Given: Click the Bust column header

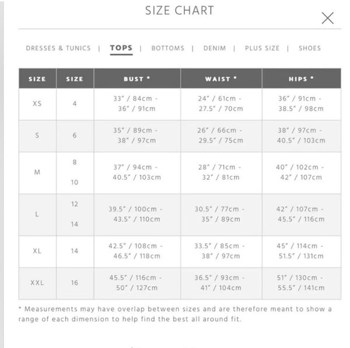Looking at the screenshot, I should [137, 79].
